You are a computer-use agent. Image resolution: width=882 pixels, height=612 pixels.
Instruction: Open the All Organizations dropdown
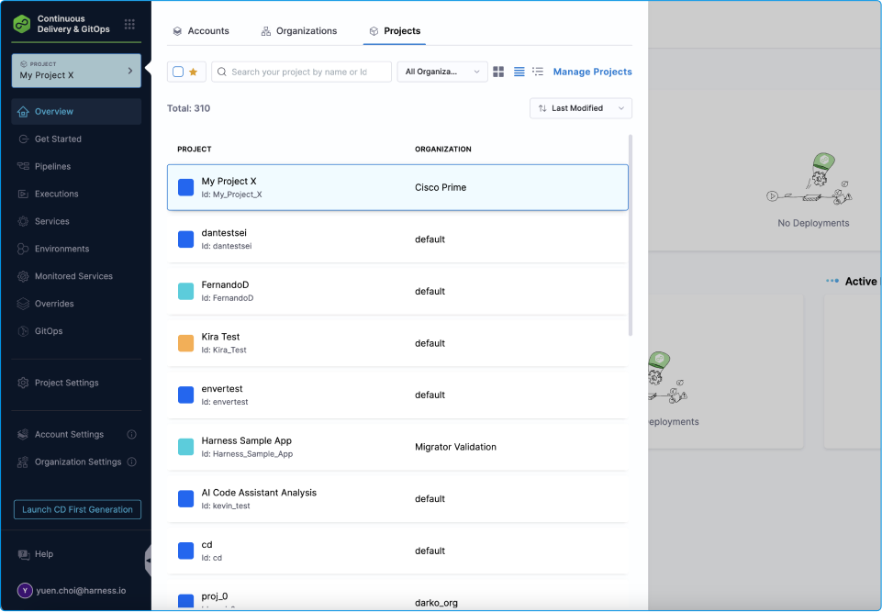click(x=442, y=72)
